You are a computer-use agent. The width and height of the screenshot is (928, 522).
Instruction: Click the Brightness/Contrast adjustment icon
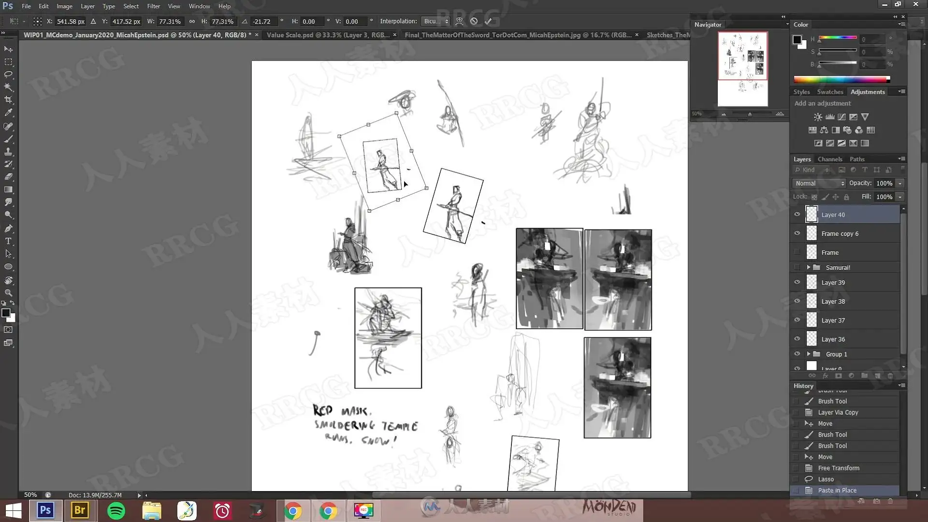point(818,117)
